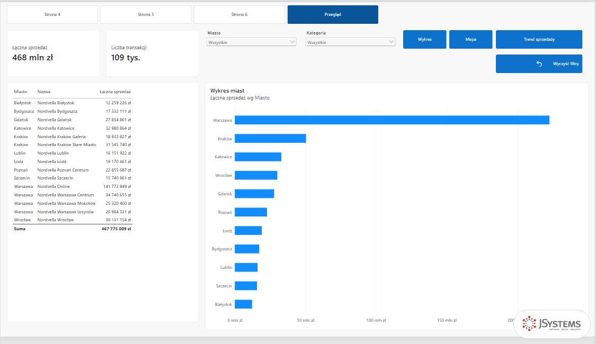The image size is (596, 344).
Task: Pick the Nordvella Warszawa Centrum row
Action: click(72, 195)
